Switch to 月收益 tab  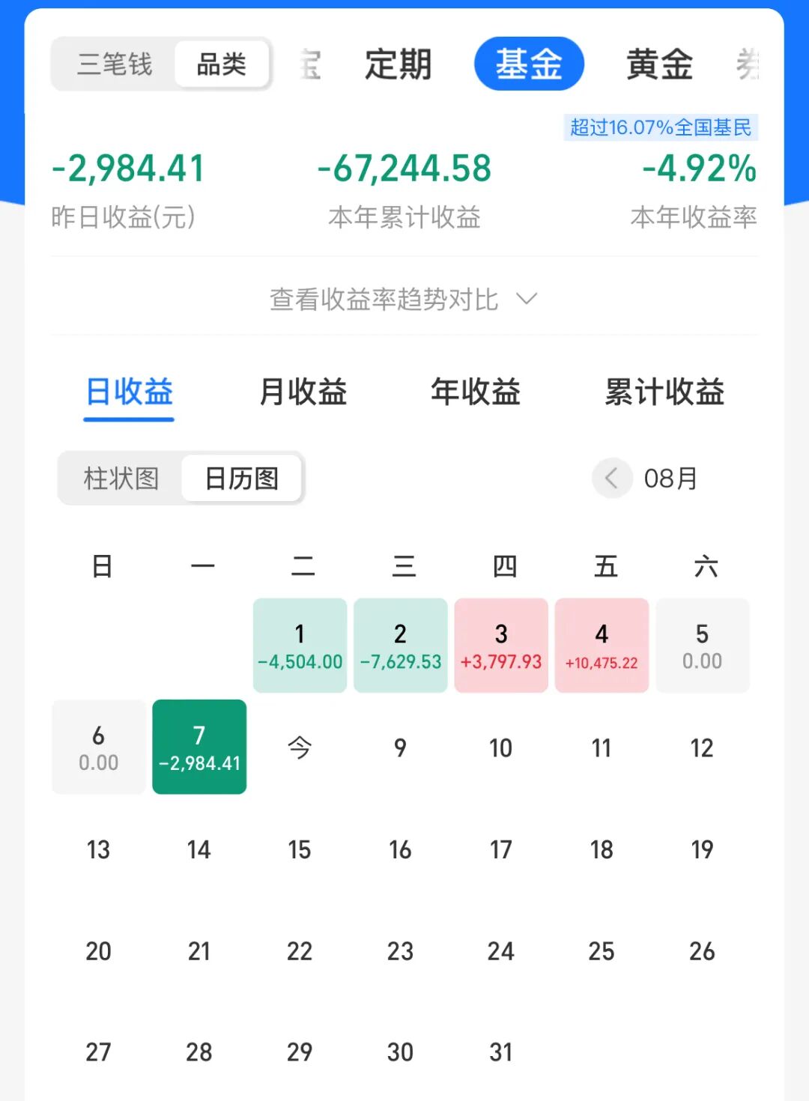click(303, 392)
